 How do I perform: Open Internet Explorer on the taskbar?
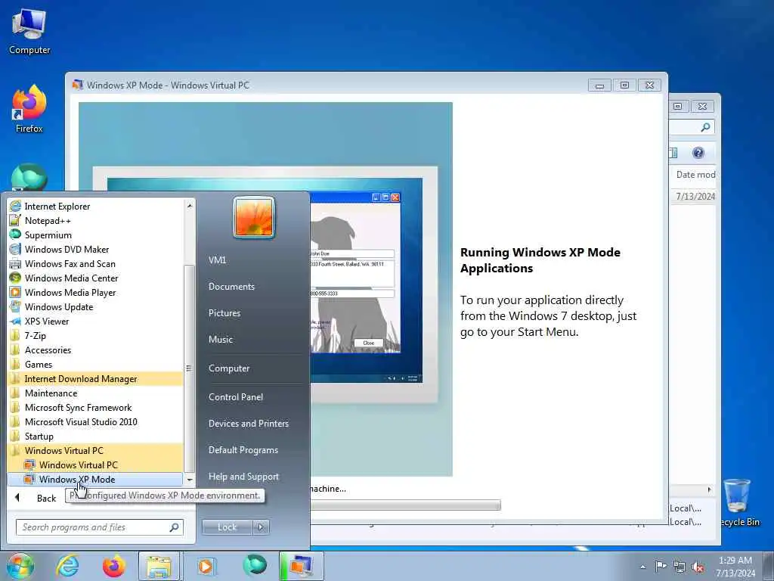67,566
